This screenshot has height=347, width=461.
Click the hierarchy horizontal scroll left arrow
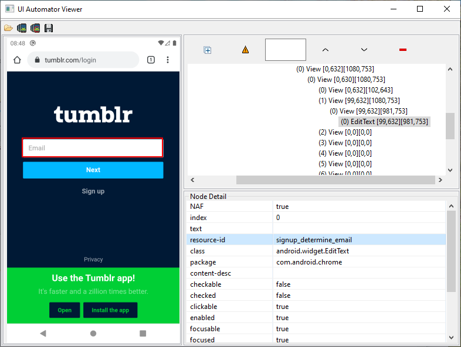(192, 180)
